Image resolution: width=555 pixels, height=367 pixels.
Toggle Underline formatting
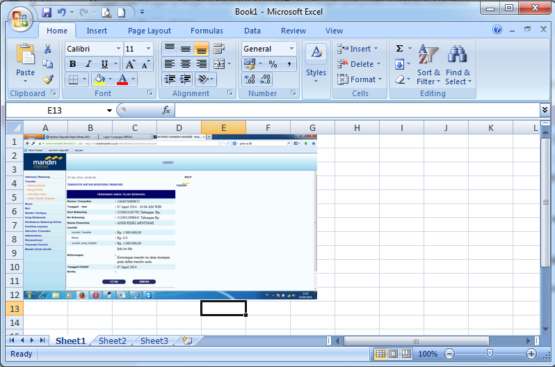(104, 64)
